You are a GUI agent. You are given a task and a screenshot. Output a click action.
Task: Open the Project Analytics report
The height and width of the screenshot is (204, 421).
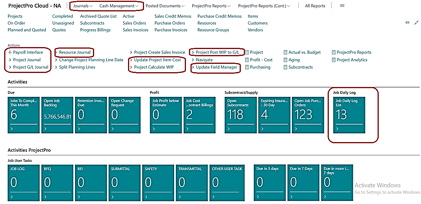click(350, 60)
